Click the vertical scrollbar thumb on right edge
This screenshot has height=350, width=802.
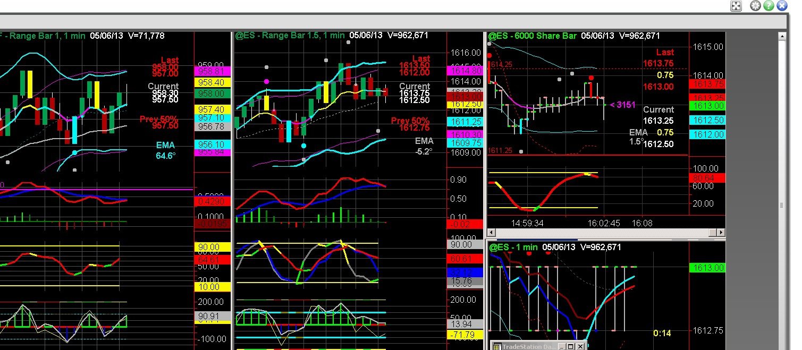click(782, 206)
